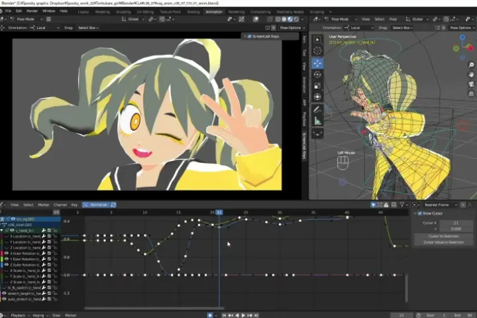Select the Rotate tool in right viewport toolbar
The height and width of the screenshot is (318, 477).
(317, 75)
